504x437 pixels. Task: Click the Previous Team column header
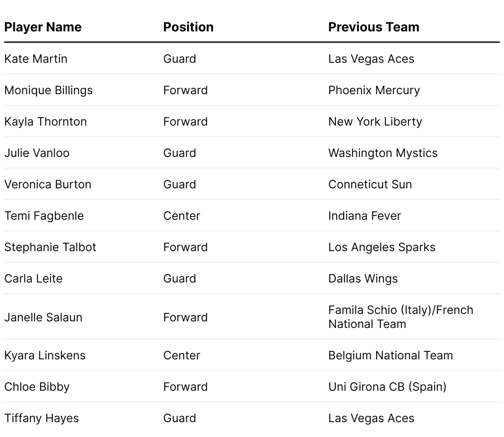pos(373,27)
